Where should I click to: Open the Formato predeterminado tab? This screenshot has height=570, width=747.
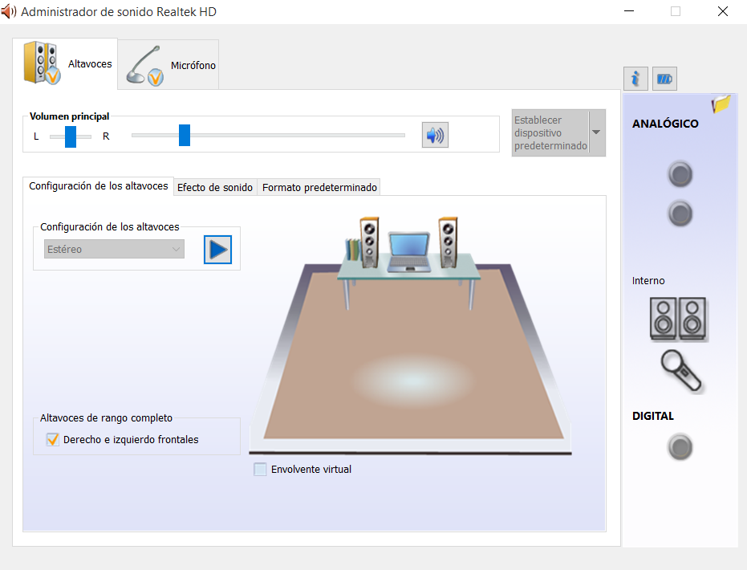[319, 187]
